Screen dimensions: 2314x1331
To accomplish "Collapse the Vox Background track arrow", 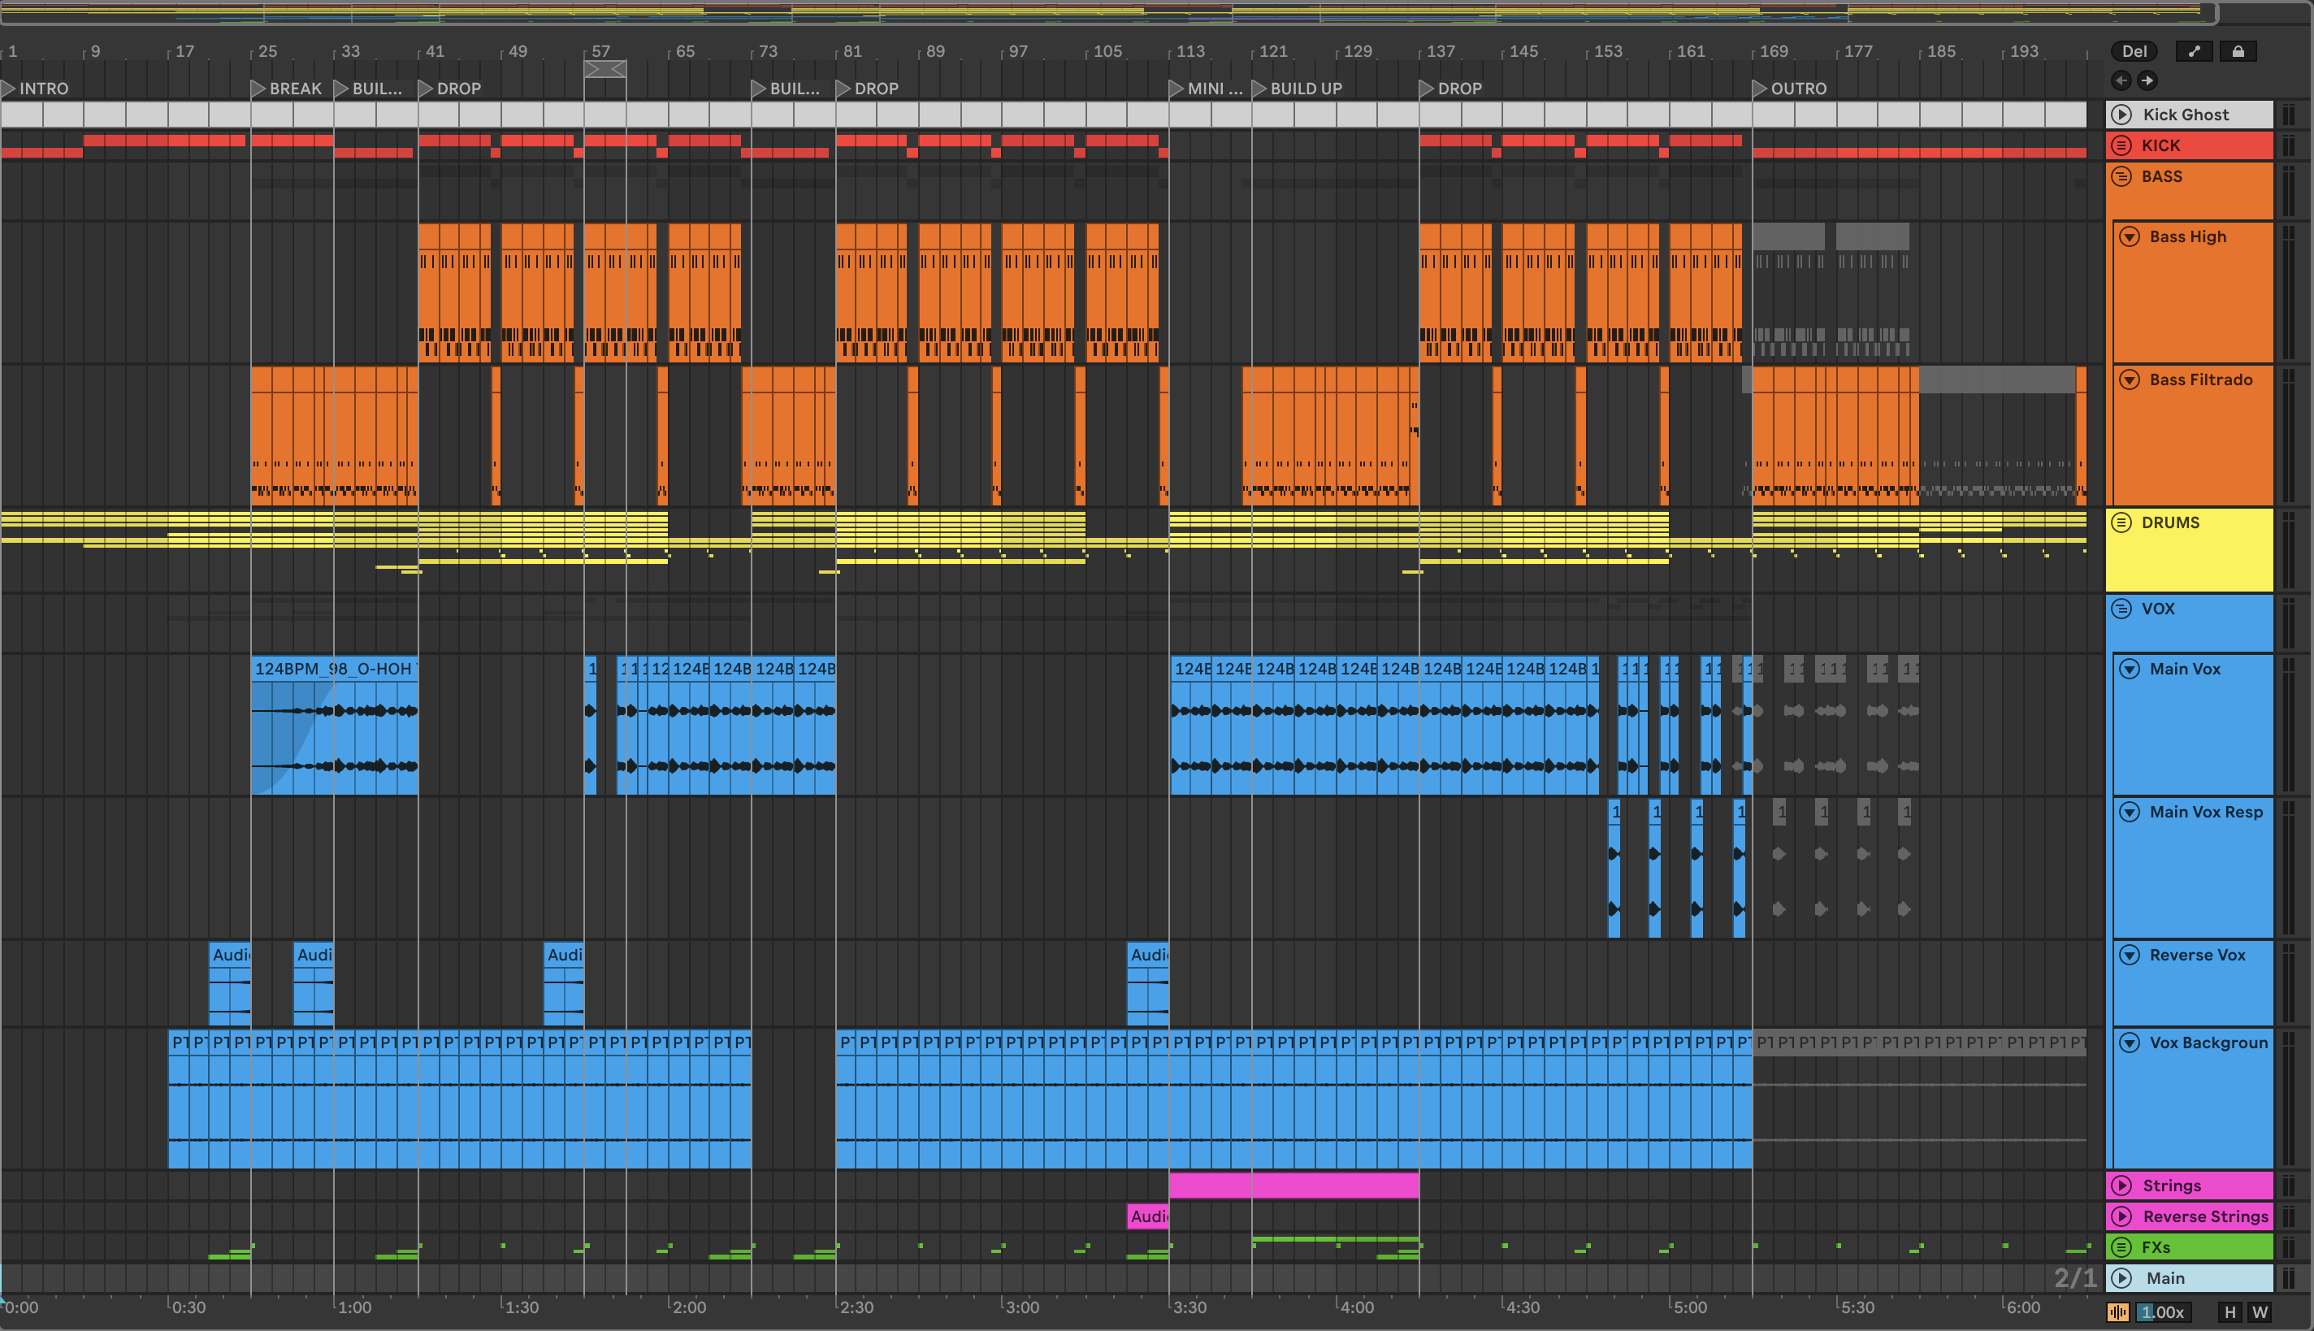I will (x=2130, y=1043).
